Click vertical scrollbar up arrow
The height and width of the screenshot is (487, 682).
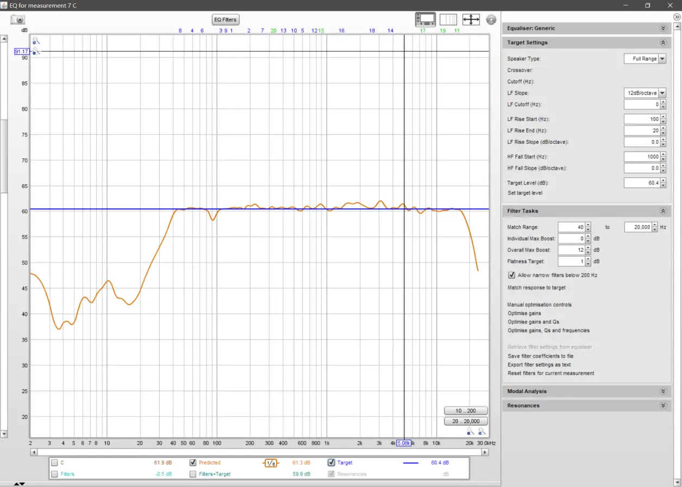[4, 39]
